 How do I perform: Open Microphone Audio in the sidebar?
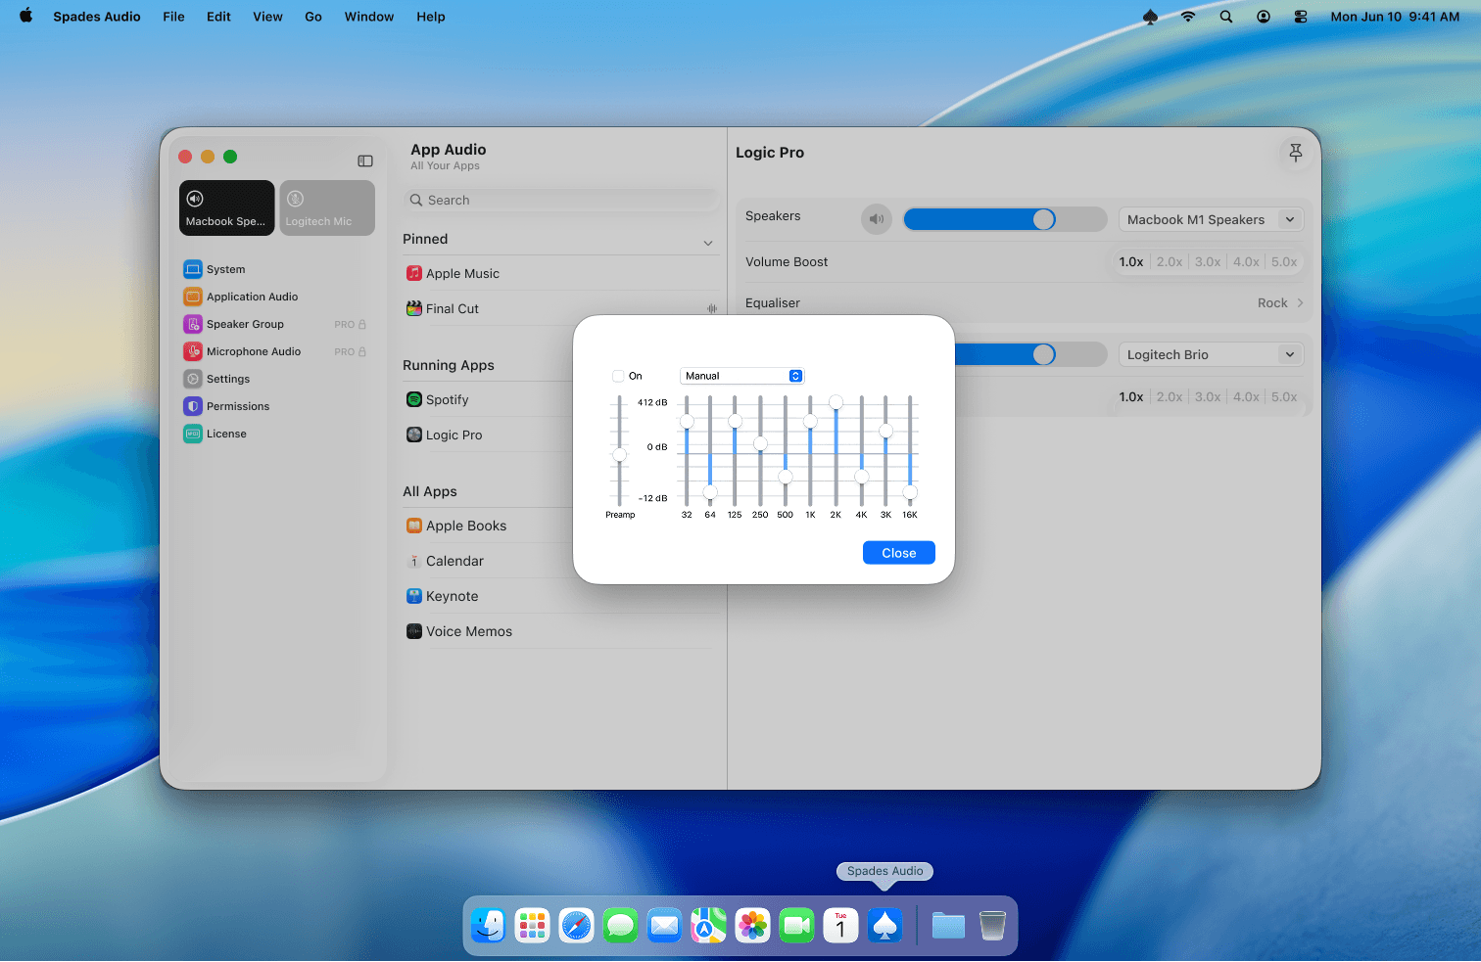[253, 351]
